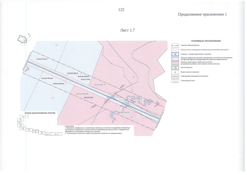The height and width of the screenshot is (175, 247).
Task: Click blue quarter label 66:59:0217002
Action: (89, 98)
